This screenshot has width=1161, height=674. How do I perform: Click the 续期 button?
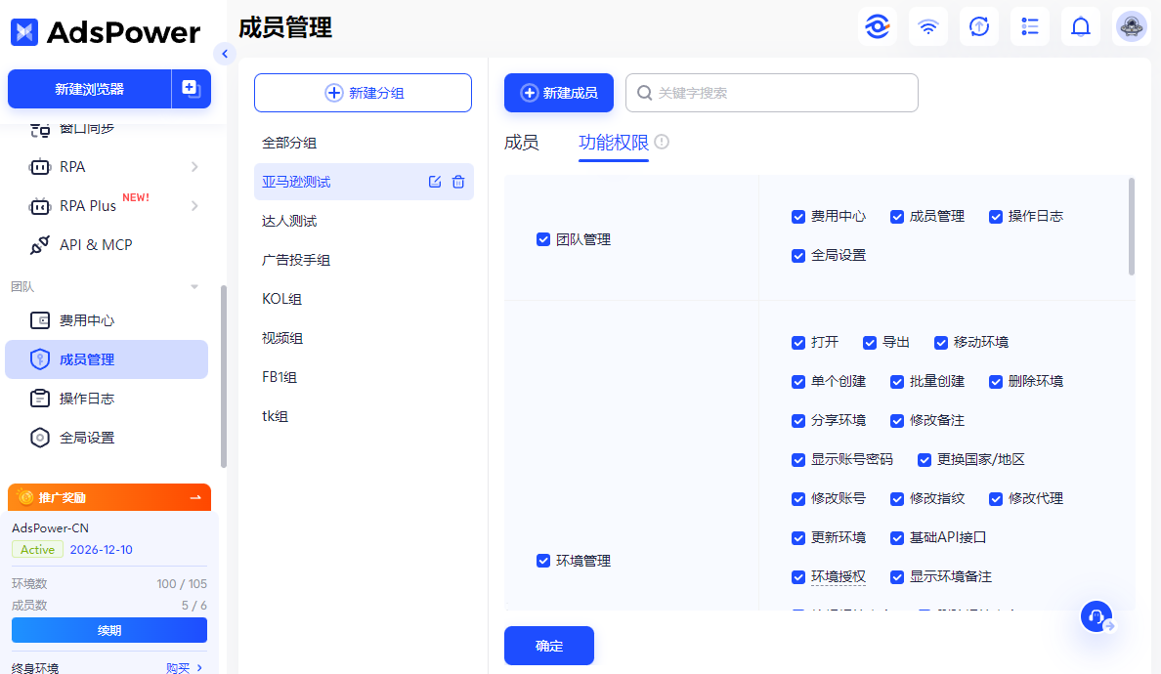[108, 630]
